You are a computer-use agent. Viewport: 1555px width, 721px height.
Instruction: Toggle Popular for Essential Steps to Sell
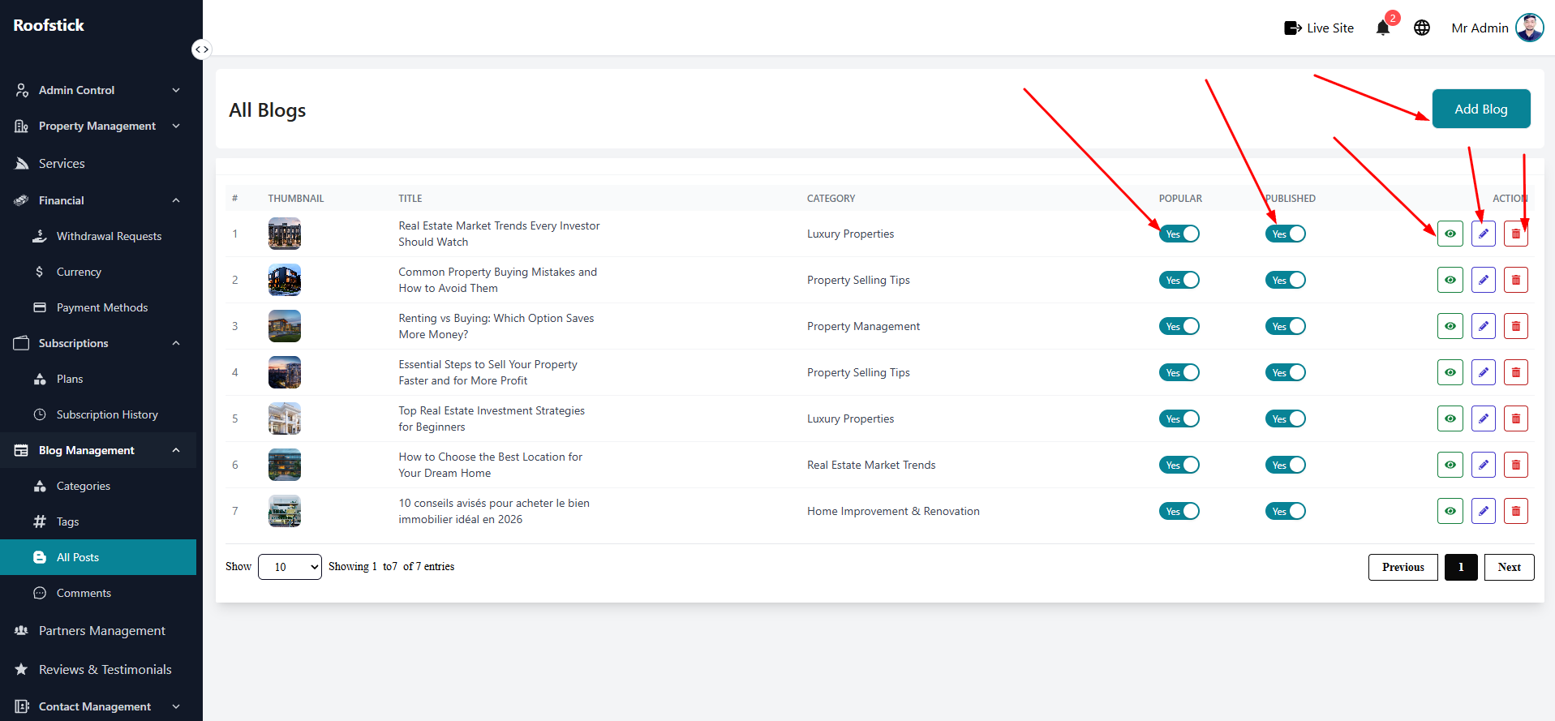(x=1179, y=372)
